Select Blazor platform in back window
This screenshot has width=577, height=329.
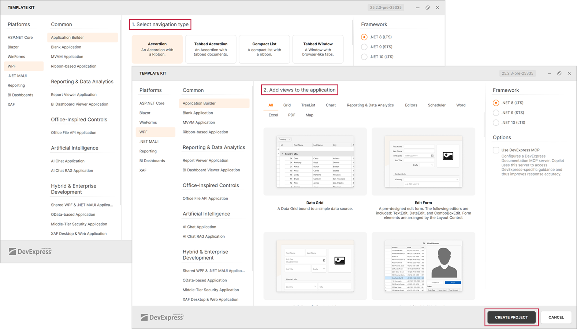(13, 47)
